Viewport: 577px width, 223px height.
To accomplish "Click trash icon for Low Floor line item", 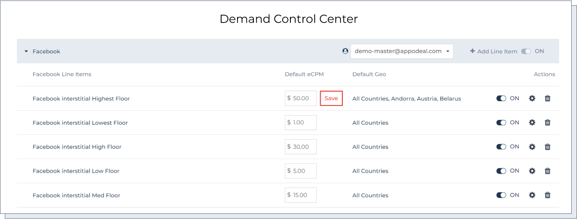I will tap(547, 171).
